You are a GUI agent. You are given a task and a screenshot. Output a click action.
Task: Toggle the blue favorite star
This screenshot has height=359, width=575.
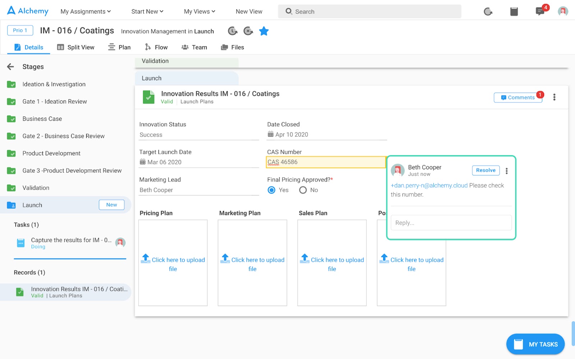point(264,31)
